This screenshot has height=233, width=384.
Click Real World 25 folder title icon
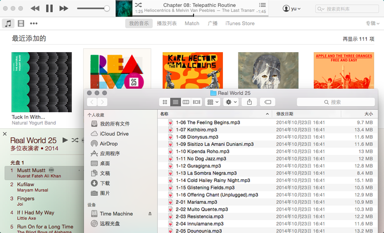pyautogui.click(x=213, y=93)
